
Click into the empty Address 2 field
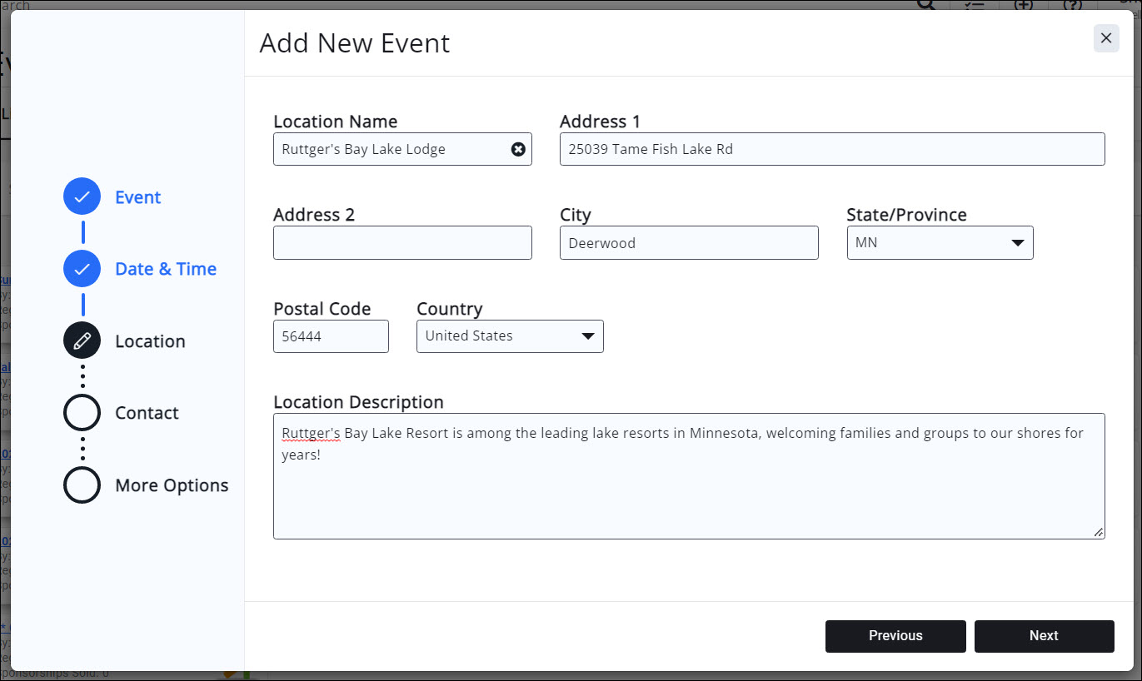402,243
